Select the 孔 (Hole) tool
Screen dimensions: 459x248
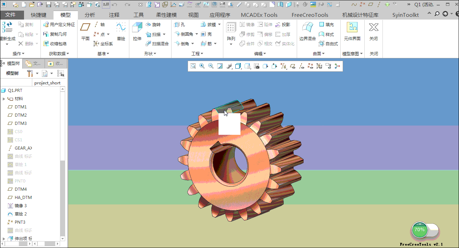[x=179, y=25]
